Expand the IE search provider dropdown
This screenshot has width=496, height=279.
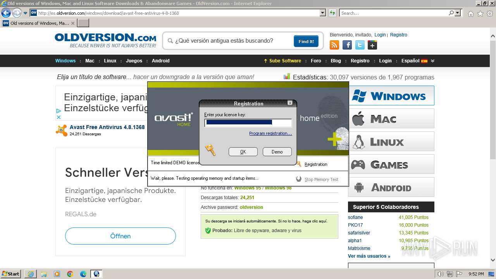tap(458, 13)
